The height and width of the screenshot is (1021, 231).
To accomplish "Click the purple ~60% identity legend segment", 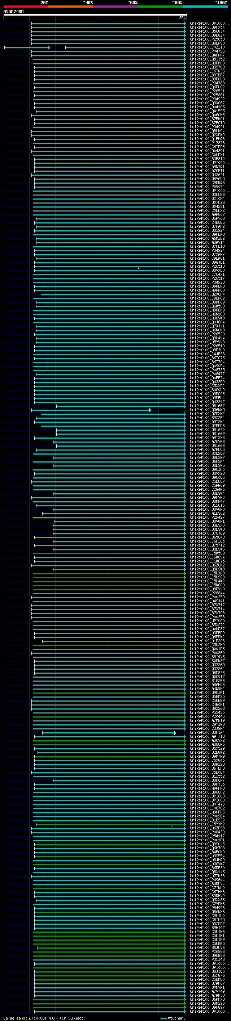I will [x=116, y=7].
